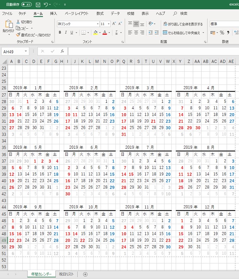Open the font color dropdown arrow
This screenshot has width=239, height=279.
coord(109,33)
